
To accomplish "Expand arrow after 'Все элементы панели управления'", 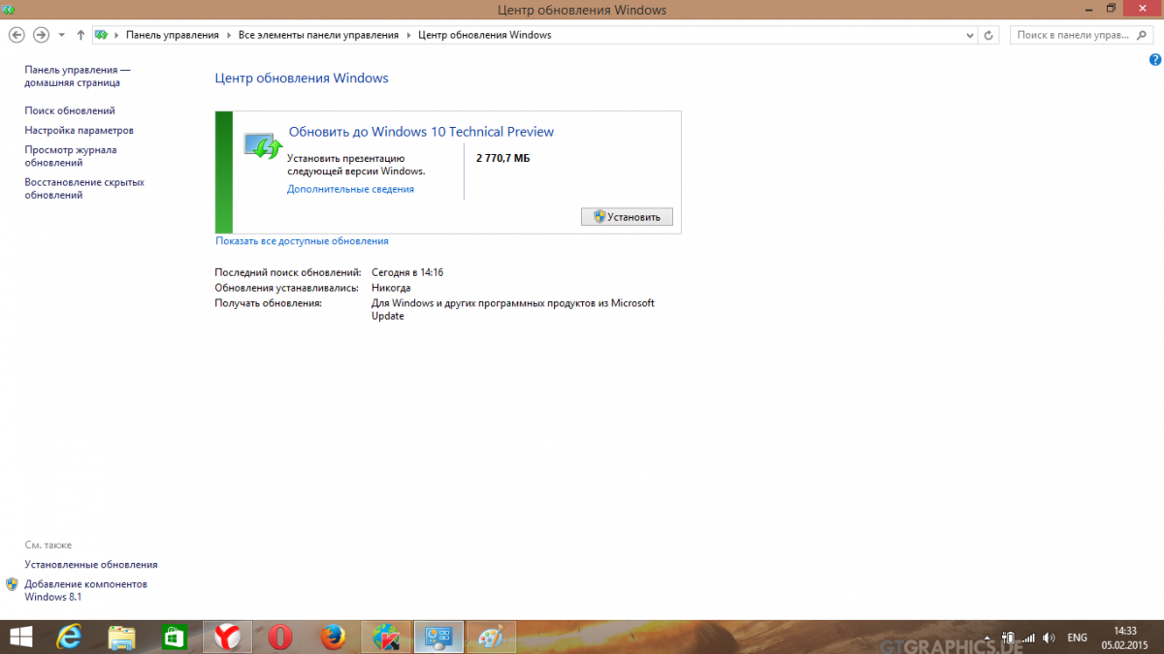I will (x=408, y=35).
